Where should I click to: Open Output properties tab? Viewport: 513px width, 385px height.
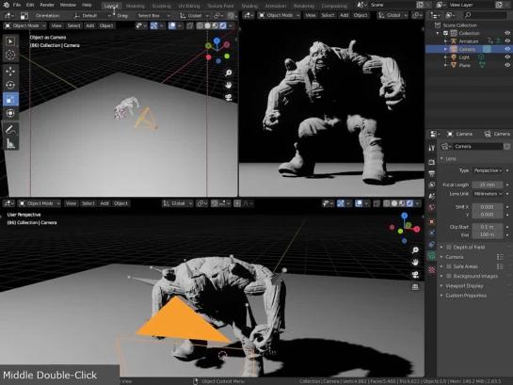(x=432, y=173)
